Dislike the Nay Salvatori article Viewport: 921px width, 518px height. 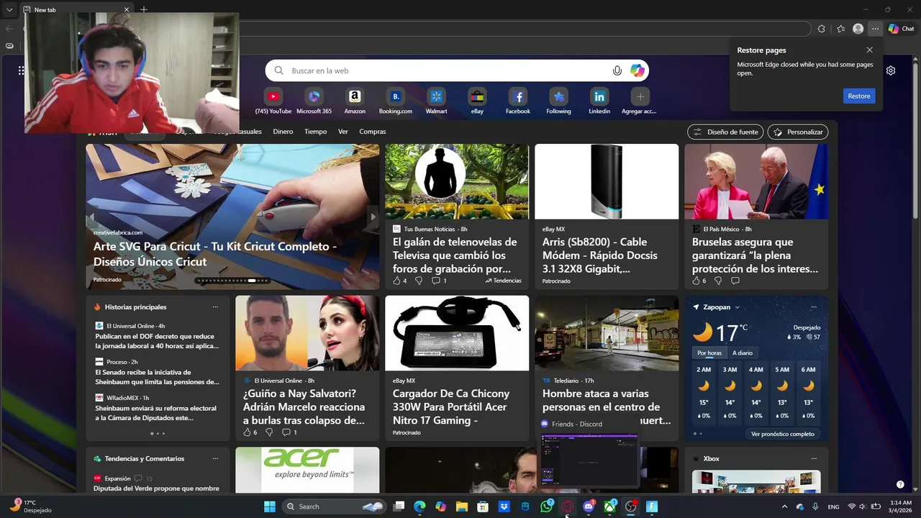(x=269, y=432)
